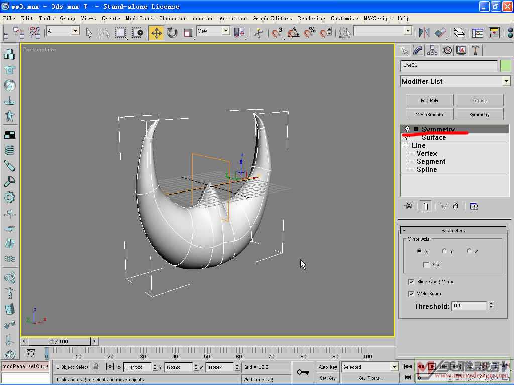Open the Graph Editors menu
The height and width of the screenshot is (385, 514).
click(272, 19)
